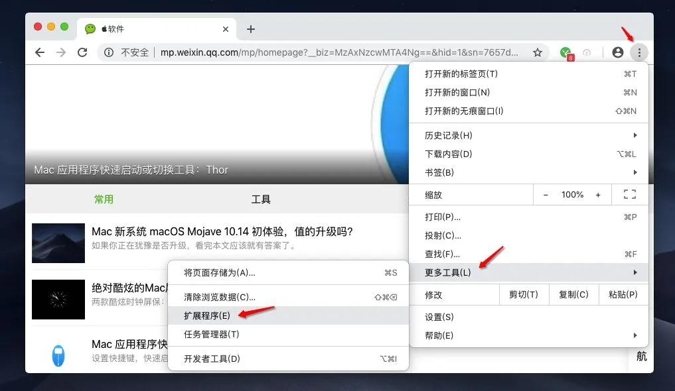
Task: Open the macOS Mojave 10.14 article
Action: (222, 231)
